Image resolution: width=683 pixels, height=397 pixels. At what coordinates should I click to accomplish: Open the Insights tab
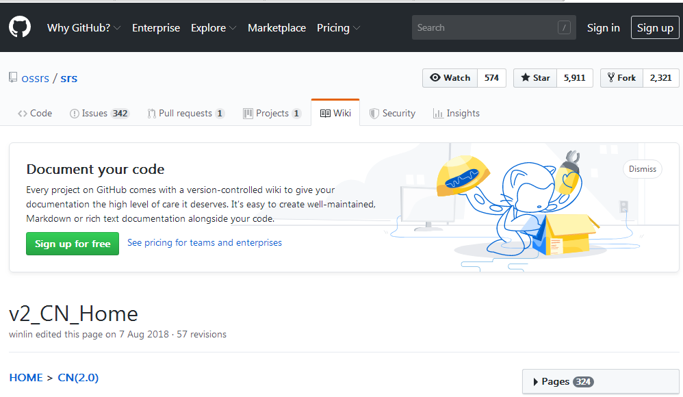point(456,114)
